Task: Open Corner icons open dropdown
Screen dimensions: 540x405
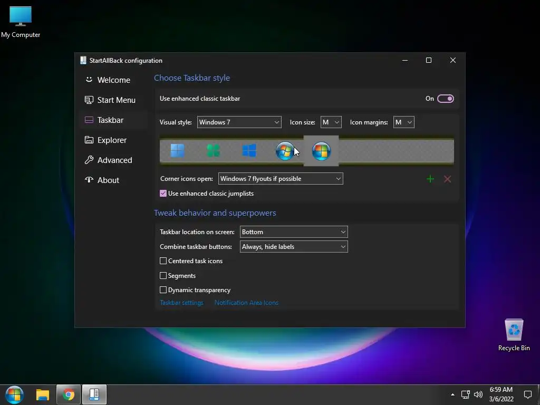Action: point(281,179)
